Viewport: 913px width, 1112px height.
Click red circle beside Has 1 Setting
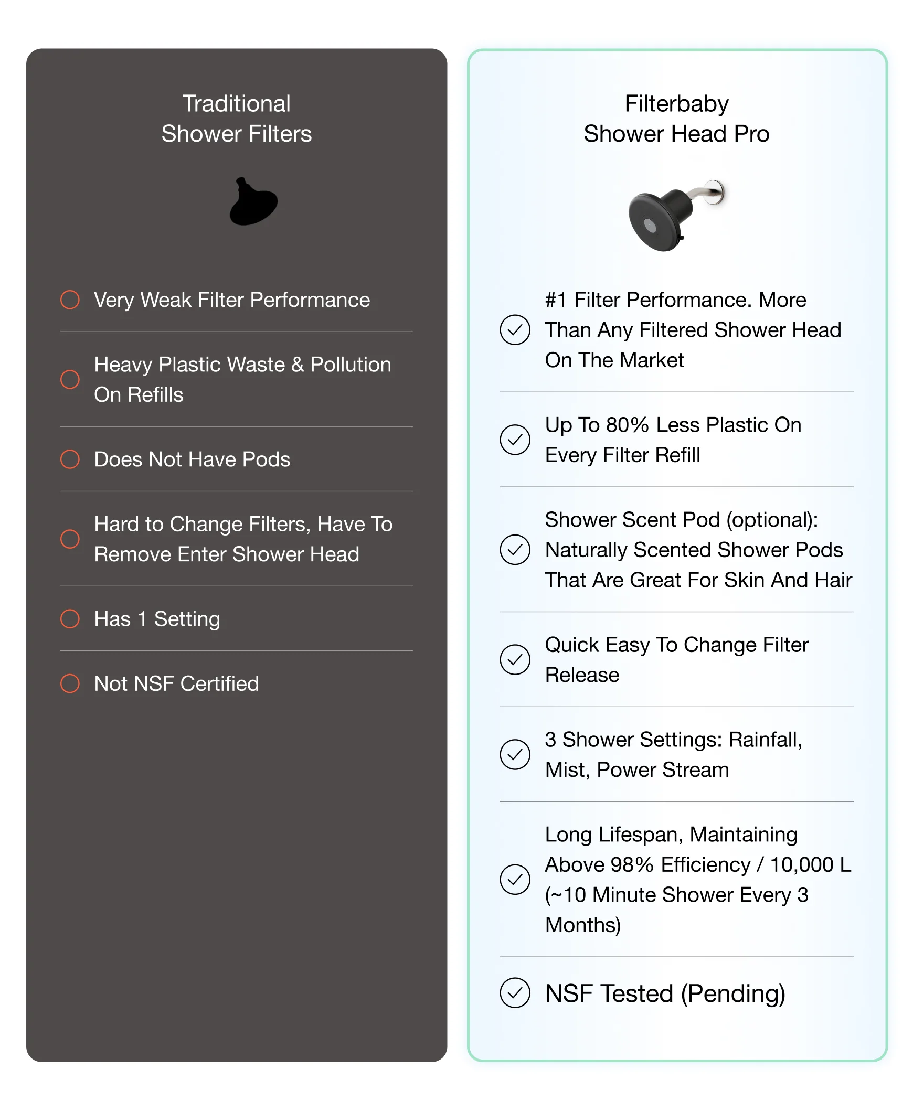click(x=70, y=619)
